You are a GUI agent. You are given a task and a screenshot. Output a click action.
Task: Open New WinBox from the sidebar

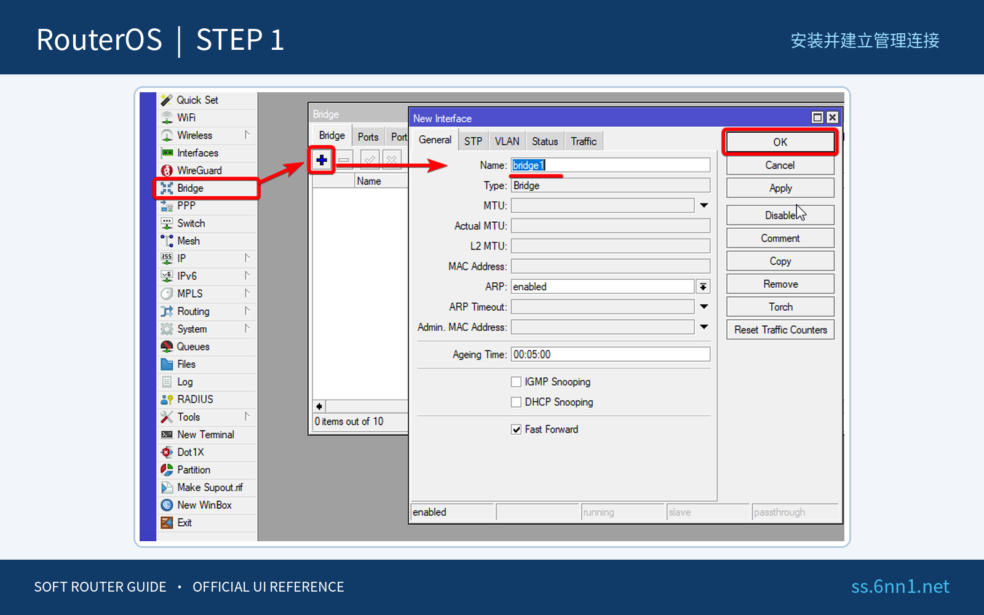pos(207,505)
